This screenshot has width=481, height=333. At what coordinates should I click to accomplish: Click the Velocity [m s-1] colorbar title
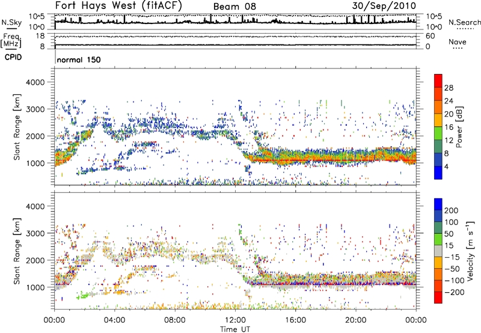[x=471, y=251]
